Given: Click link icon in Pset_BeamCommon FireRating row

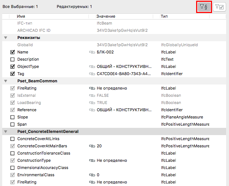Looking at the screenshot, I should pyautogui.click(x=92, y=88).
